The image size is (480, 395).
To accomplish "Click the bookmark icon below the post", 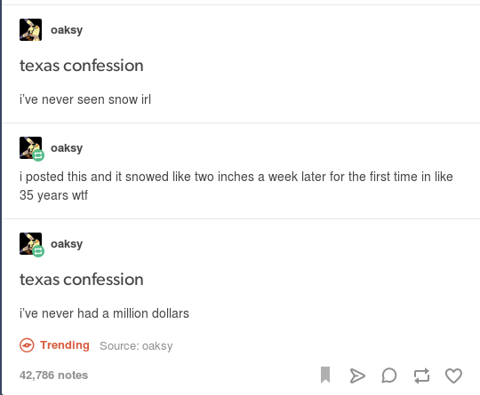I will (x=325, y=375).
